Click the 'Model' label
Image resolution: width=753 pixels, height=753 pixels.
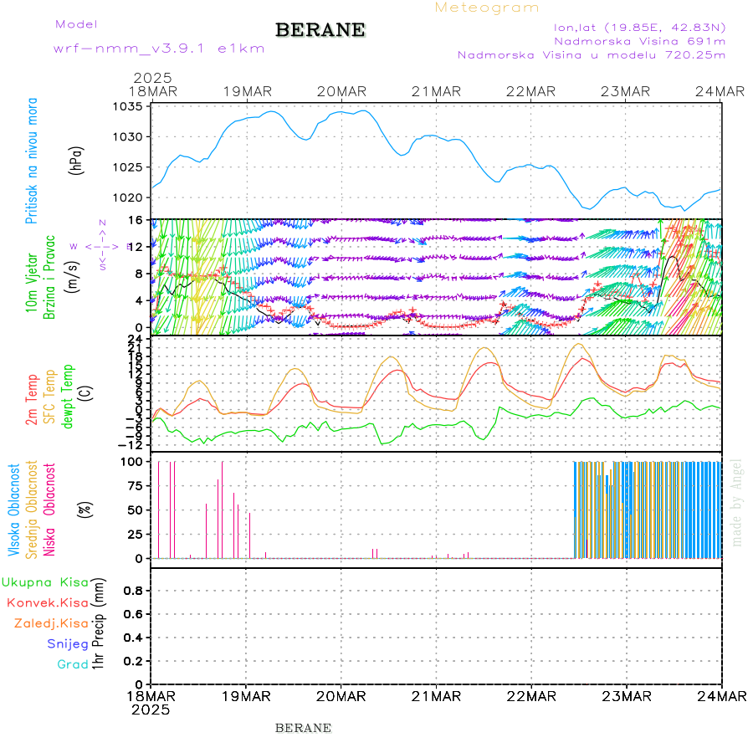76,24
